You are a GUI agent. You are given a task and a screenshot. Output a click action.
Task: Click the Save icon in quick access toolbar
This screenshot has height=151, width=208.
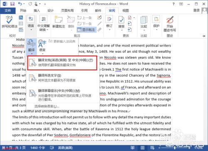[x=12, y=4]
